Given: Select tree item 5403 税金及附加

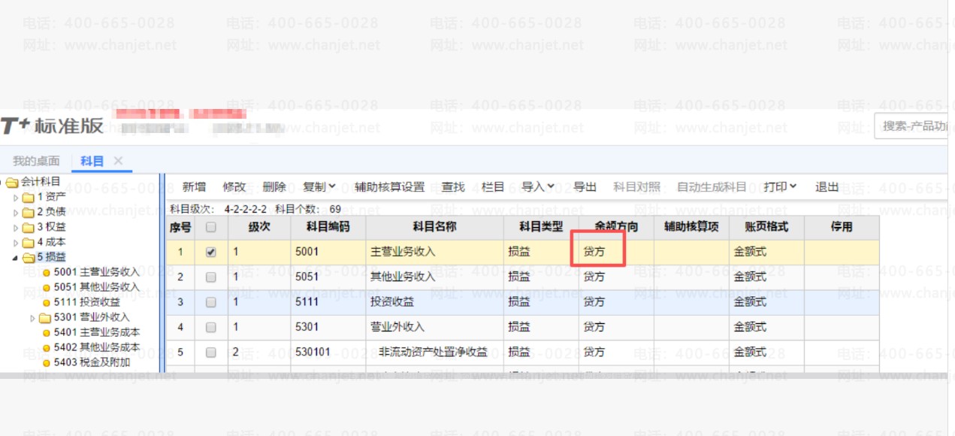Looking at the screenshot, I should pos(92,362).
